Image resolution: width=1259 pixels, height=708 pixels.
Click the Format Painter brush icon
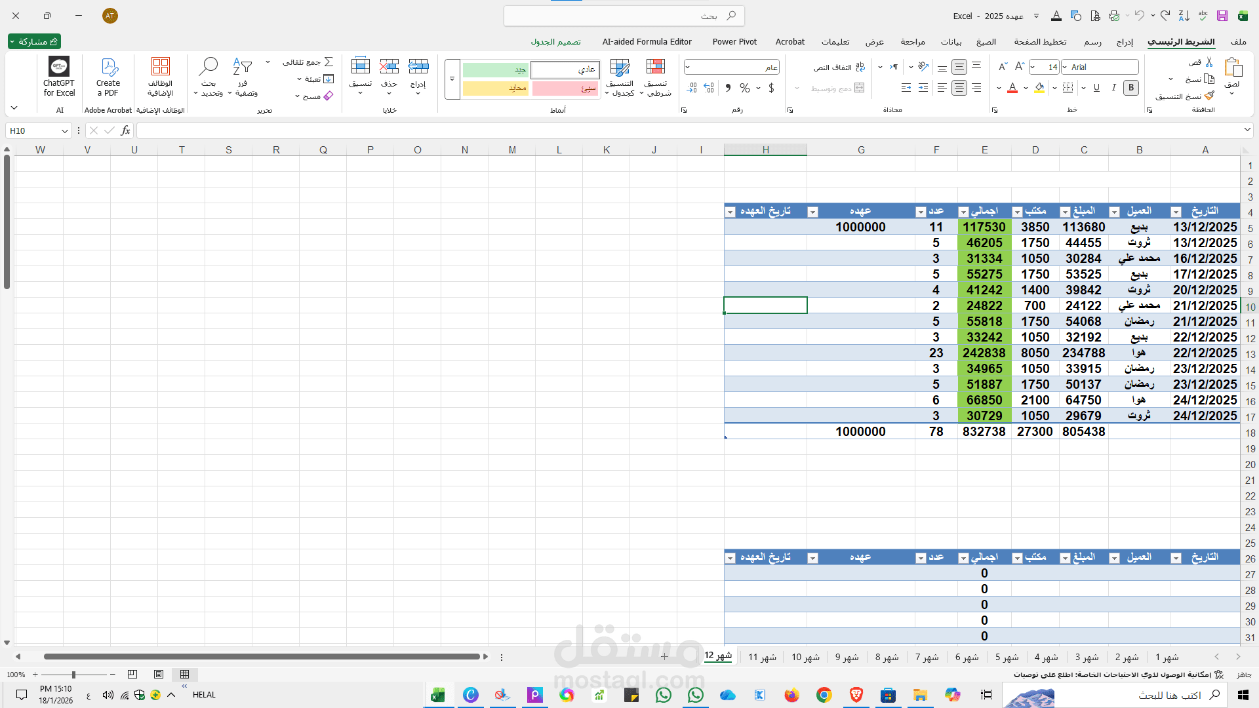(1209, 96)
